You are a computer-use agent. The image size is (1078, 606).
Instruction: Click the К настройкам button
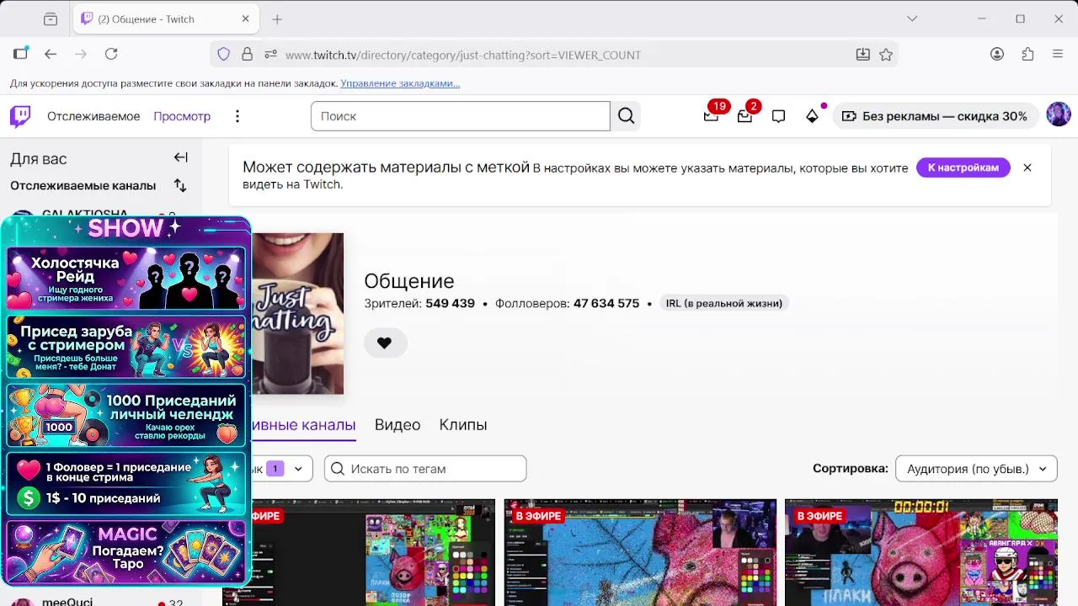(x=963, y=167)
